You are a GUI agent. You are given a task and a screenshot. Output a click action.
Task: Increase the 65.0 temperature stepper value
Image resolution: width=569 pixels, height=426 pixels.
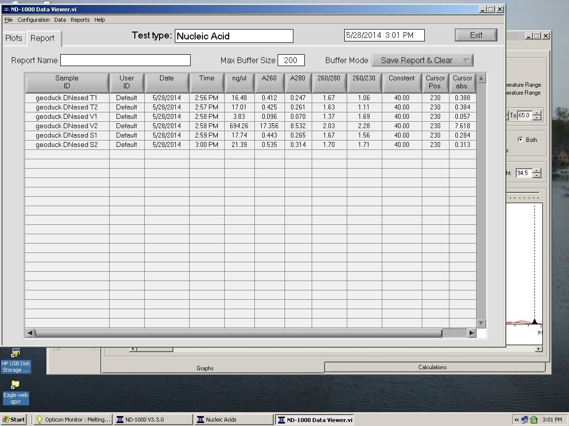click(537, 113)
